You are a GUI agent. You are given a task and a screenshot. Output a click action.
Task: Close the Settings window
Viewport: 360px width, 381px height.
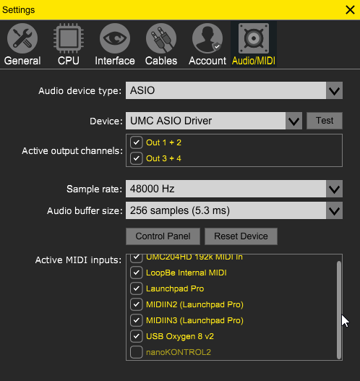(350, 10)
